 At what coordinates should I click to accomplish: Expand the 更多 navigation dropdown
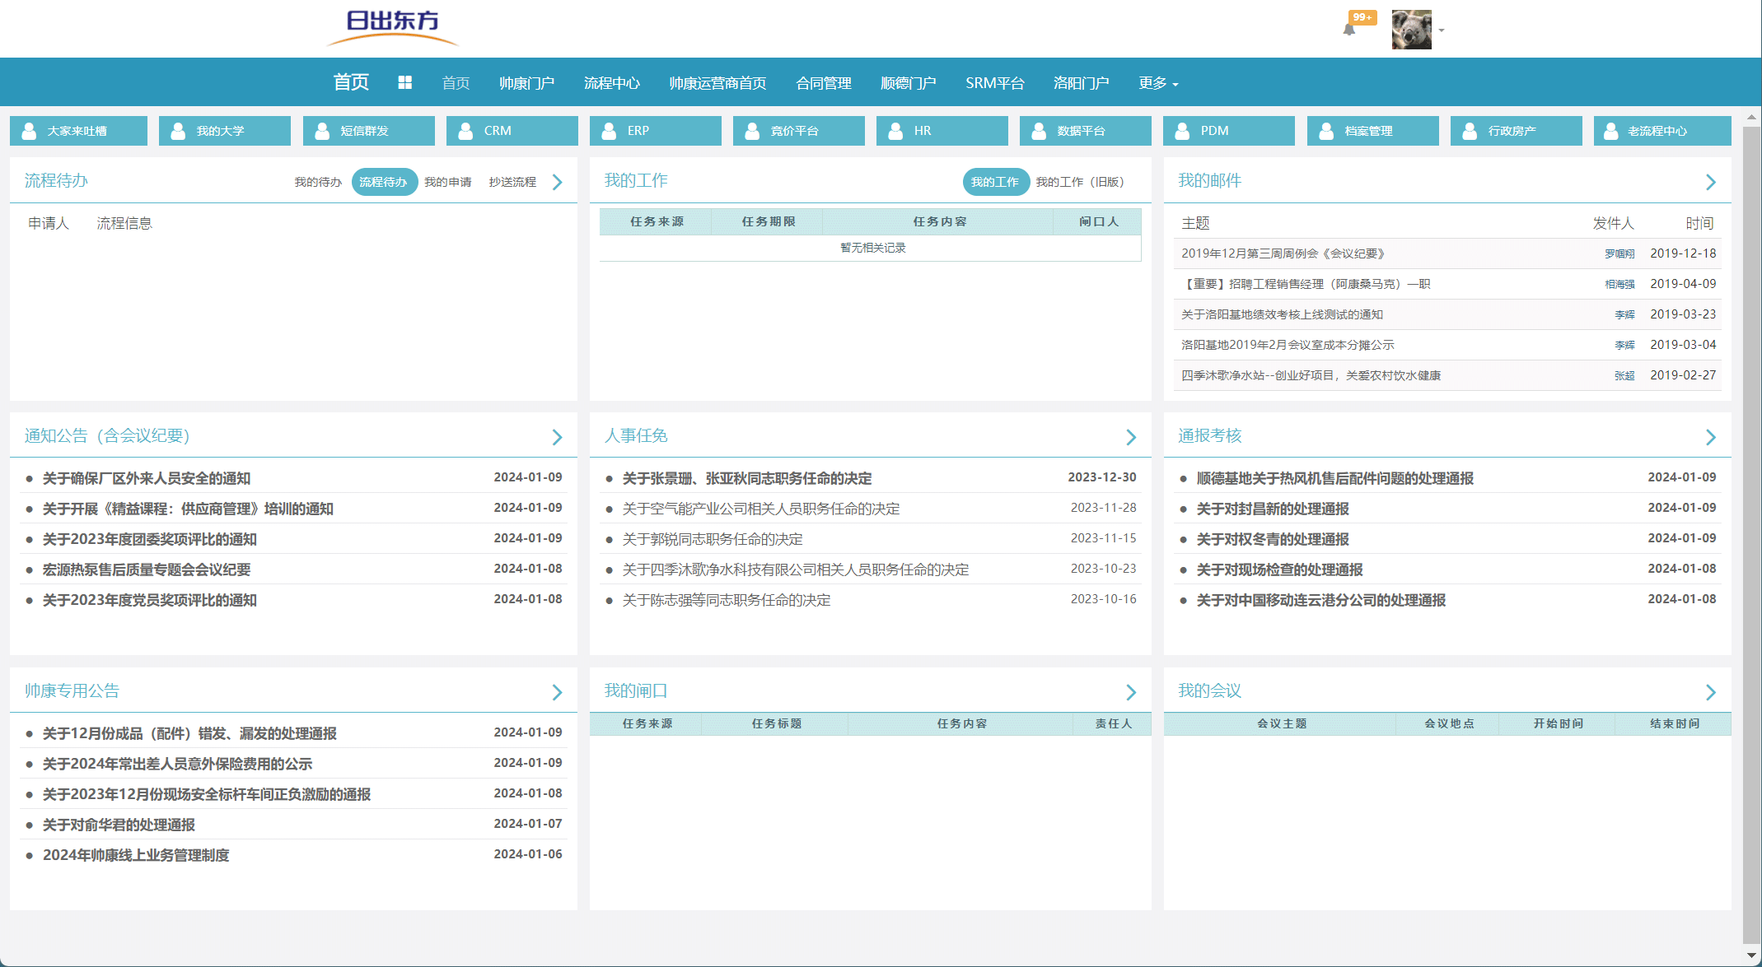(1158, 83)
